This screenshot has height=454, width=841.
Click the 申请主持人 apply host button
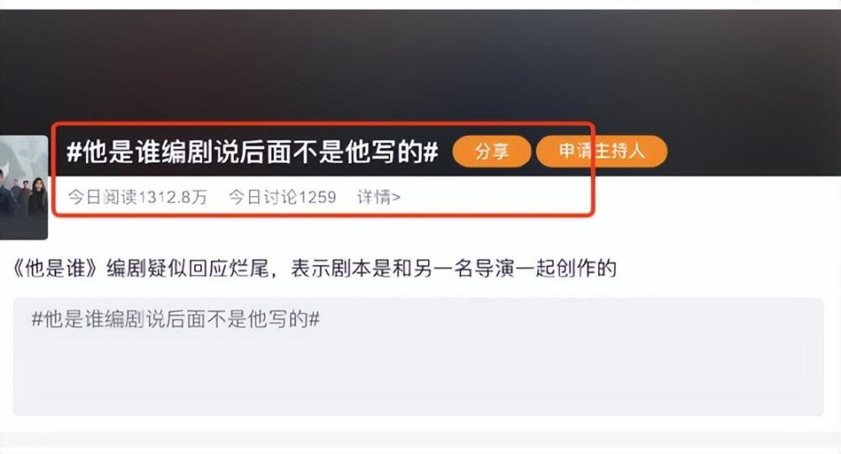point(602,151)
